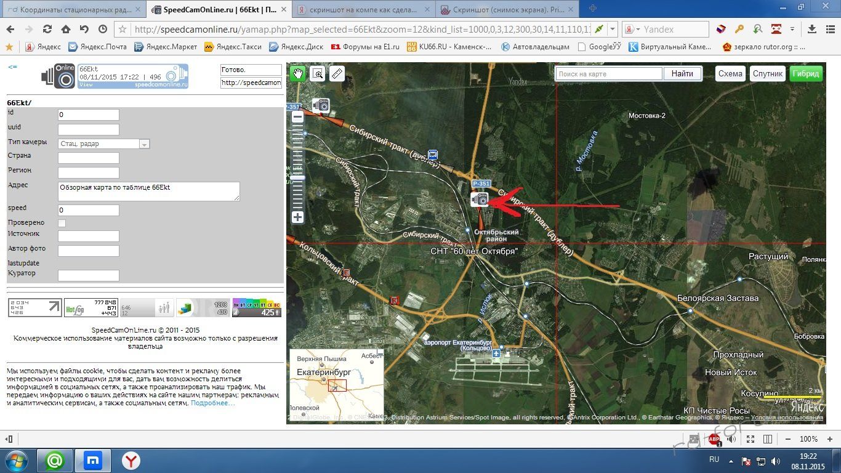The width and height of the screenshot is (841, 473).
Task: Zoom out with the map minus button
Action: click(x=297, y=117)
